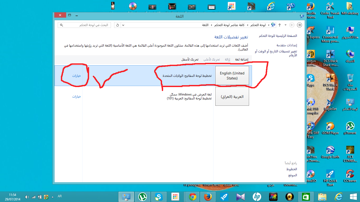Open Mozilla Firefox from the taskbar
The image size is (360, 202).
coord(208,196)
